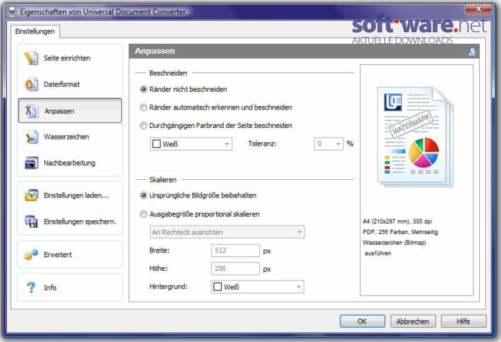Click the Info question mark icon
501x342 pixels.
[x=31, y=287]
